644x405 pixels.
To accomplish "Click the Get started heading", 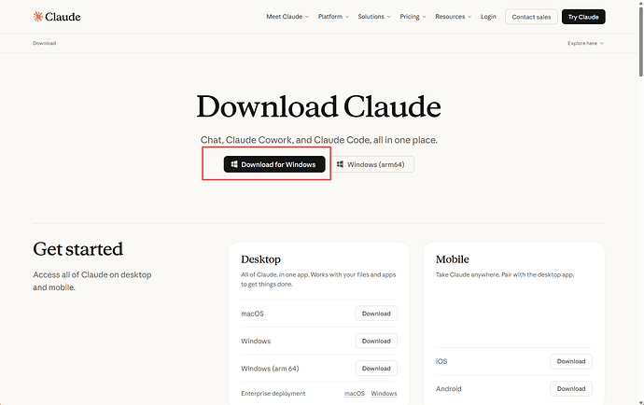I will click(78, 249).
